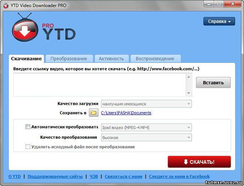Open the C:\Users\PASHA\Documents path link

tap(126, 113)
